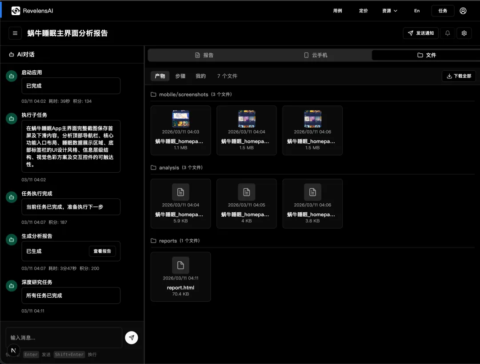The height and width of the screenshot is (364, 480).
Task: Click the 任务 button in header
Action: click(x=443, y=11)
